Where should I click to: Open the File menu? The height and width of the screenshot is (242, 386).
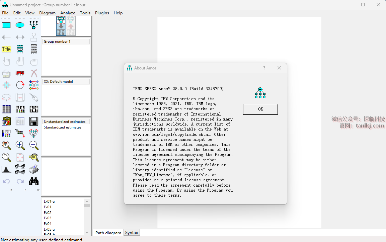(x=5, y=13)
